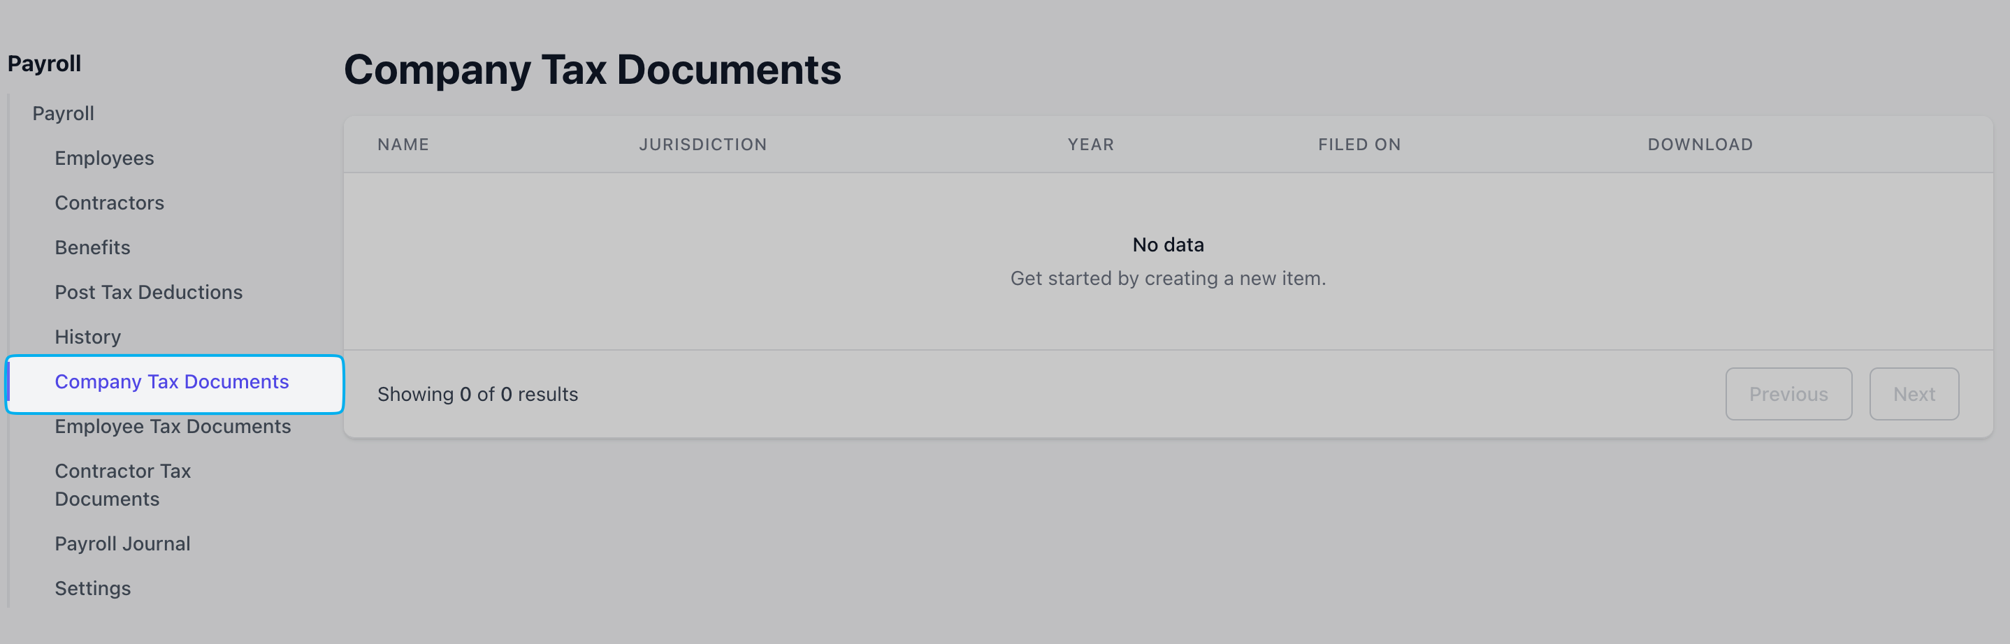Click the Payroll sub-item in sidebar

click(x=63, y=114)
